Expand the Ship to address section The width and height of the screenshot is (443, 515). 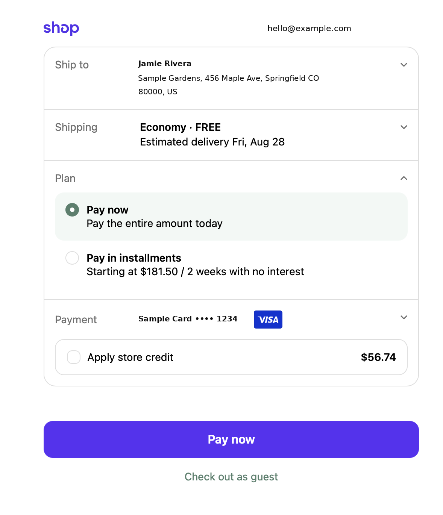click(404, 65)
